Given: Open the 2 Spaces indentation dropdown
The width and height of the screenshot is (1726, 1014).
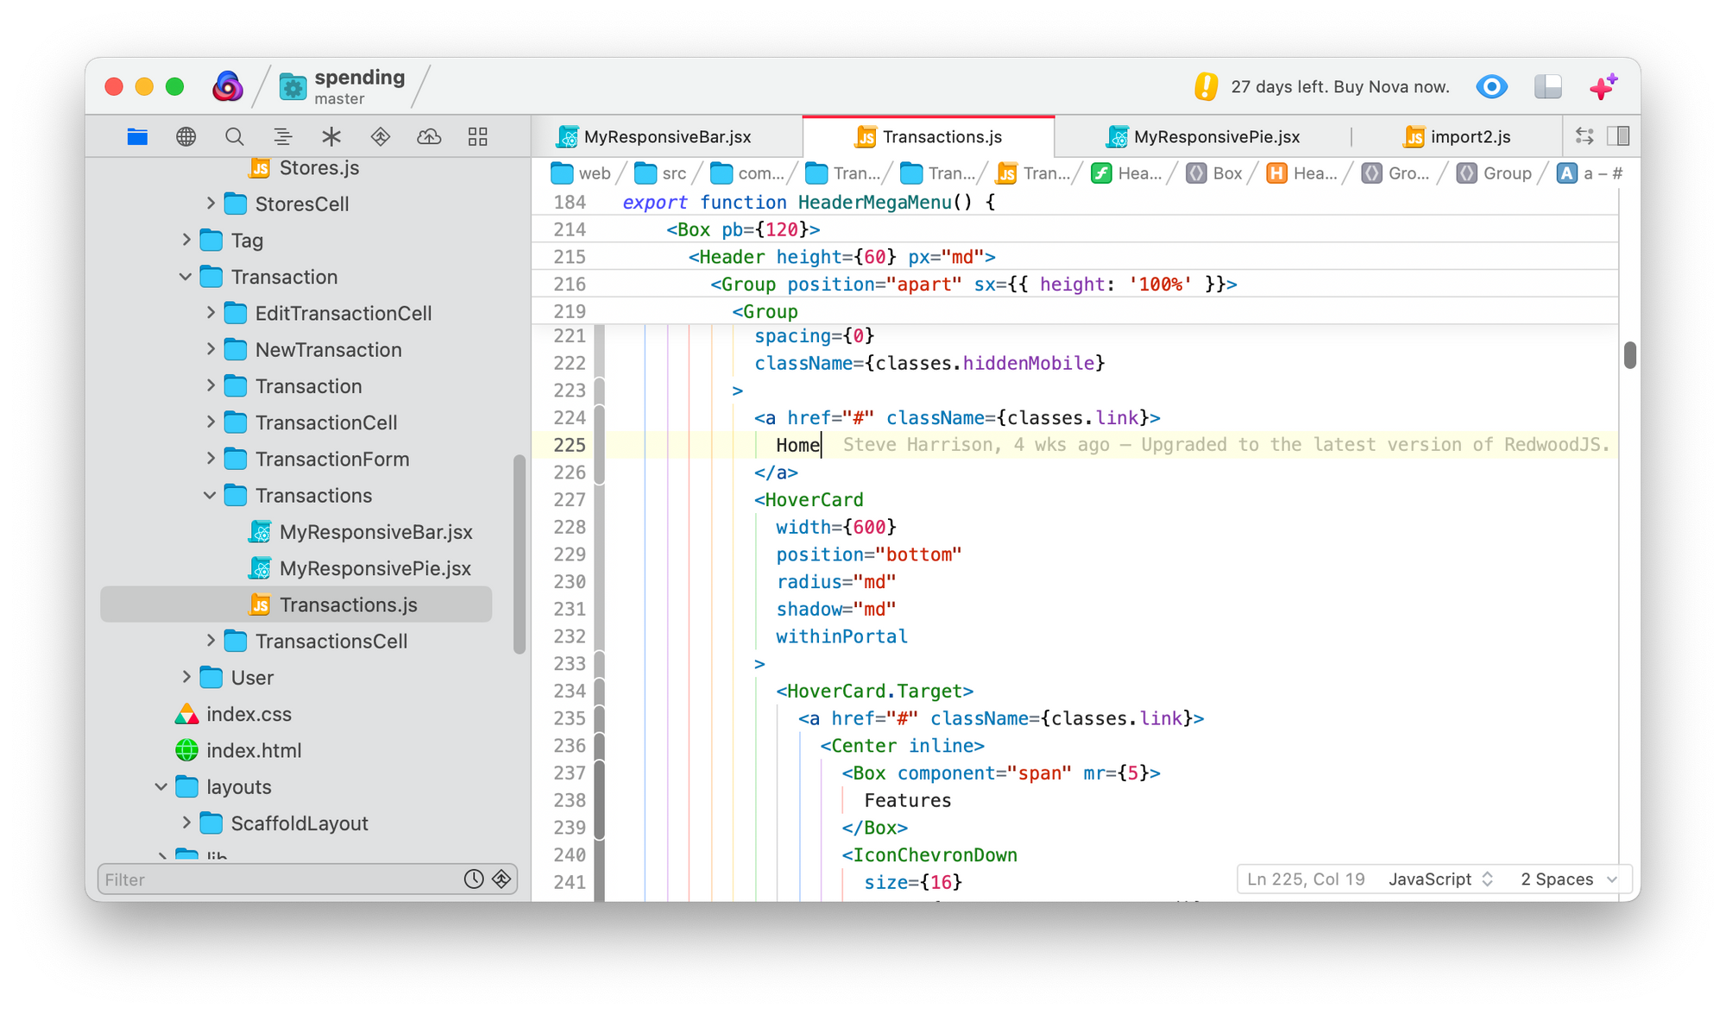Looking at the screenshot, I should pyautogui.click(x=1568, y=879).
